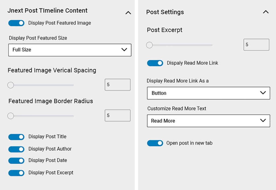Click the Display Post Excerpt label

point(51,173)
